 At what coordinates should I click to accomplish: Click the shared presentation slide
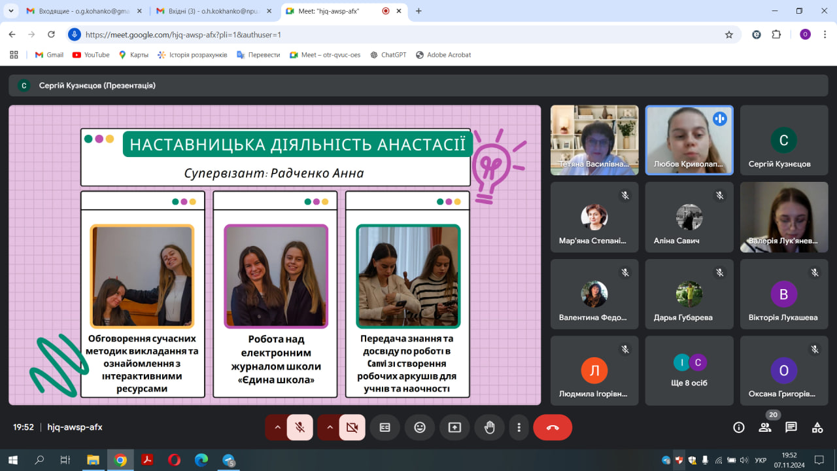[275, 255]
